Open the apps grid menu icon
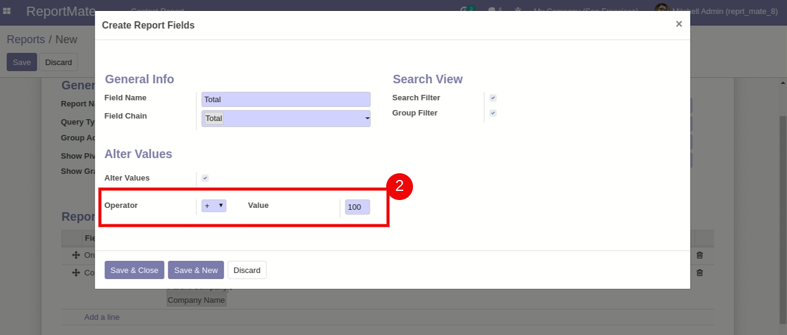The height and width of the screenshot is (335, 787). coord(7,11)
